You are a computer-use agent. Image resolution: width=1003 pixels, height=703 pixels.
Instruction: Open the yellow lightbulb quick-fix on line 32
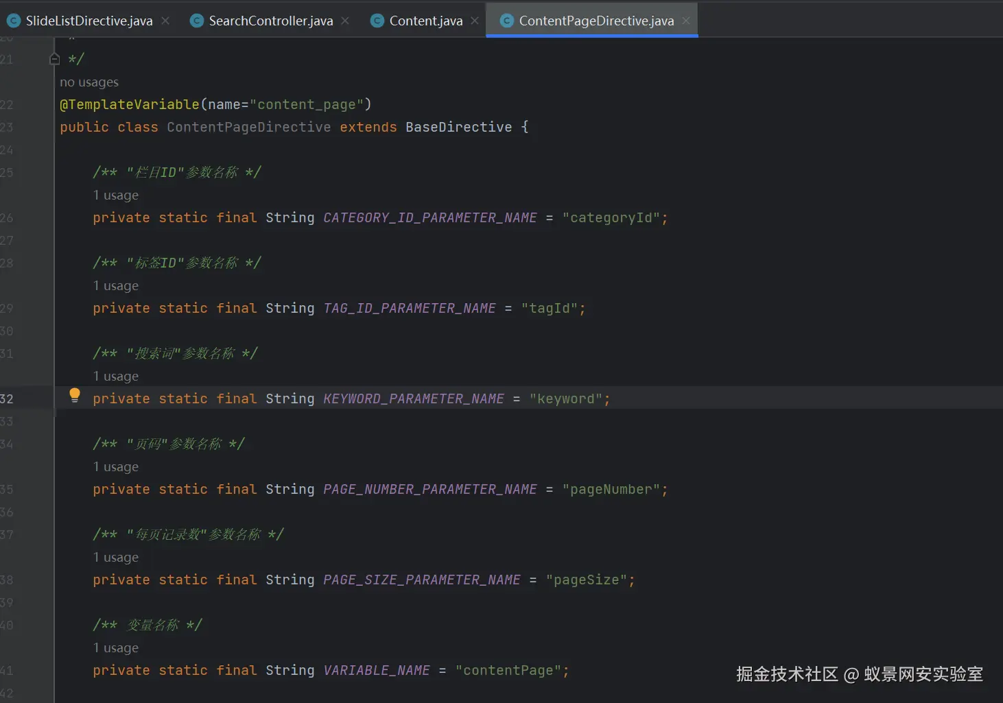75,395
